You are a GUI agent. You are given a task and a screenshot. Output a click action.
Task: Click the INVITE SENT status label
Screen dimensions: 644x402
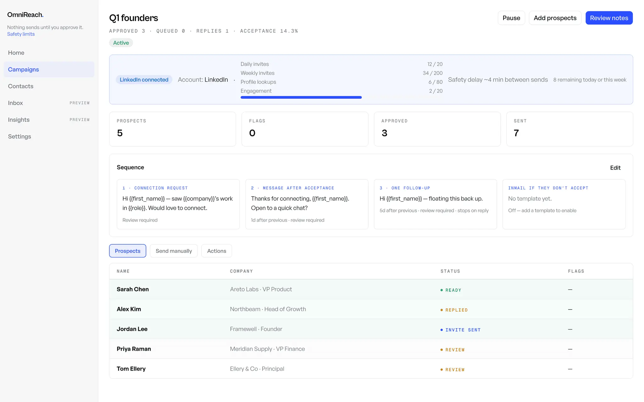coord(460,330)
